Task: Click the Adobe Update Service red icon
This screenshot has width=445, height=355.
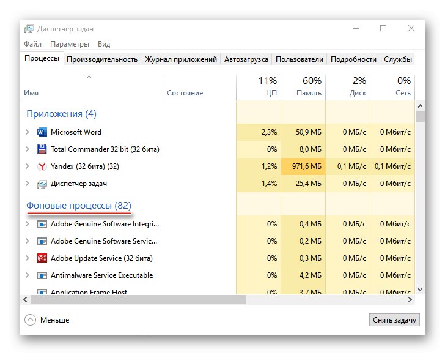Action: (x=42, y=258)
